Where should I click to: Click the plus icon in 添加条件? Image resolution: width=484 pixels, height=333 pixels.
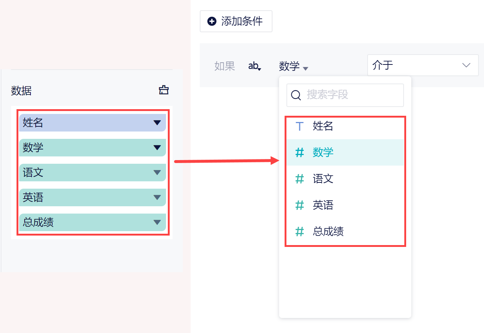[x=212, y=21]
